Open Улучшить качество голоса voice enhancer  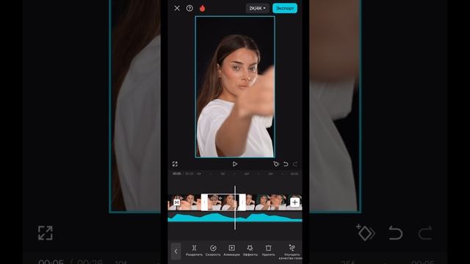[291, 252]
